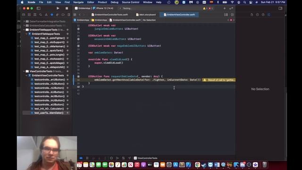
Task: Expand the DateFormatterIntegrationTests group
Action: pos(24,21)
